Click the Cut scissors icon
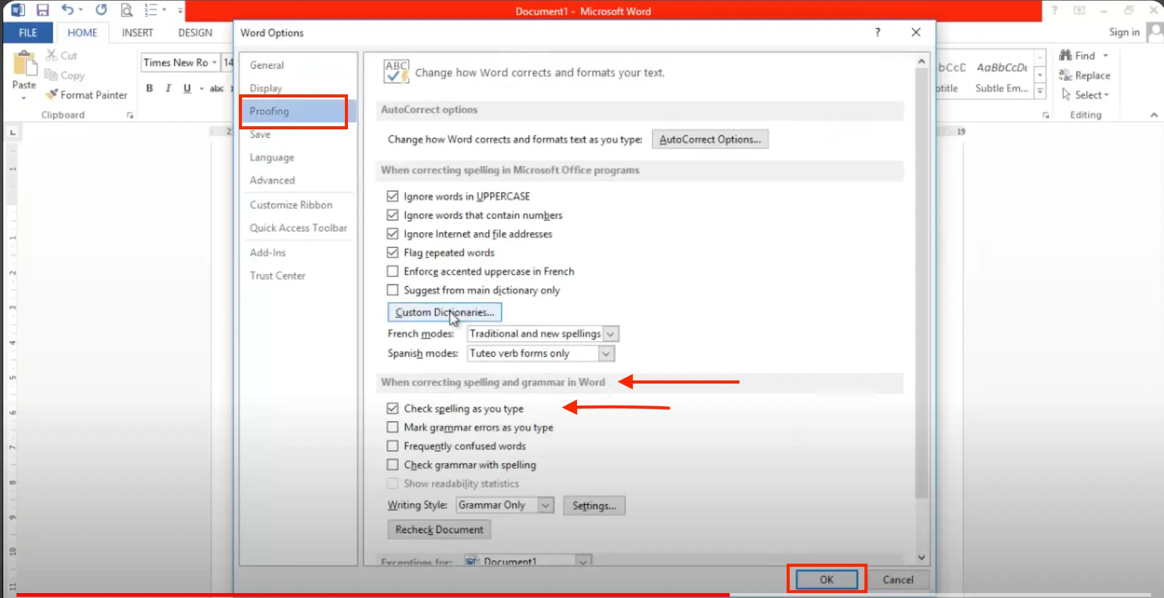This screenshot has width=1164, height=598. pos(51,55)
